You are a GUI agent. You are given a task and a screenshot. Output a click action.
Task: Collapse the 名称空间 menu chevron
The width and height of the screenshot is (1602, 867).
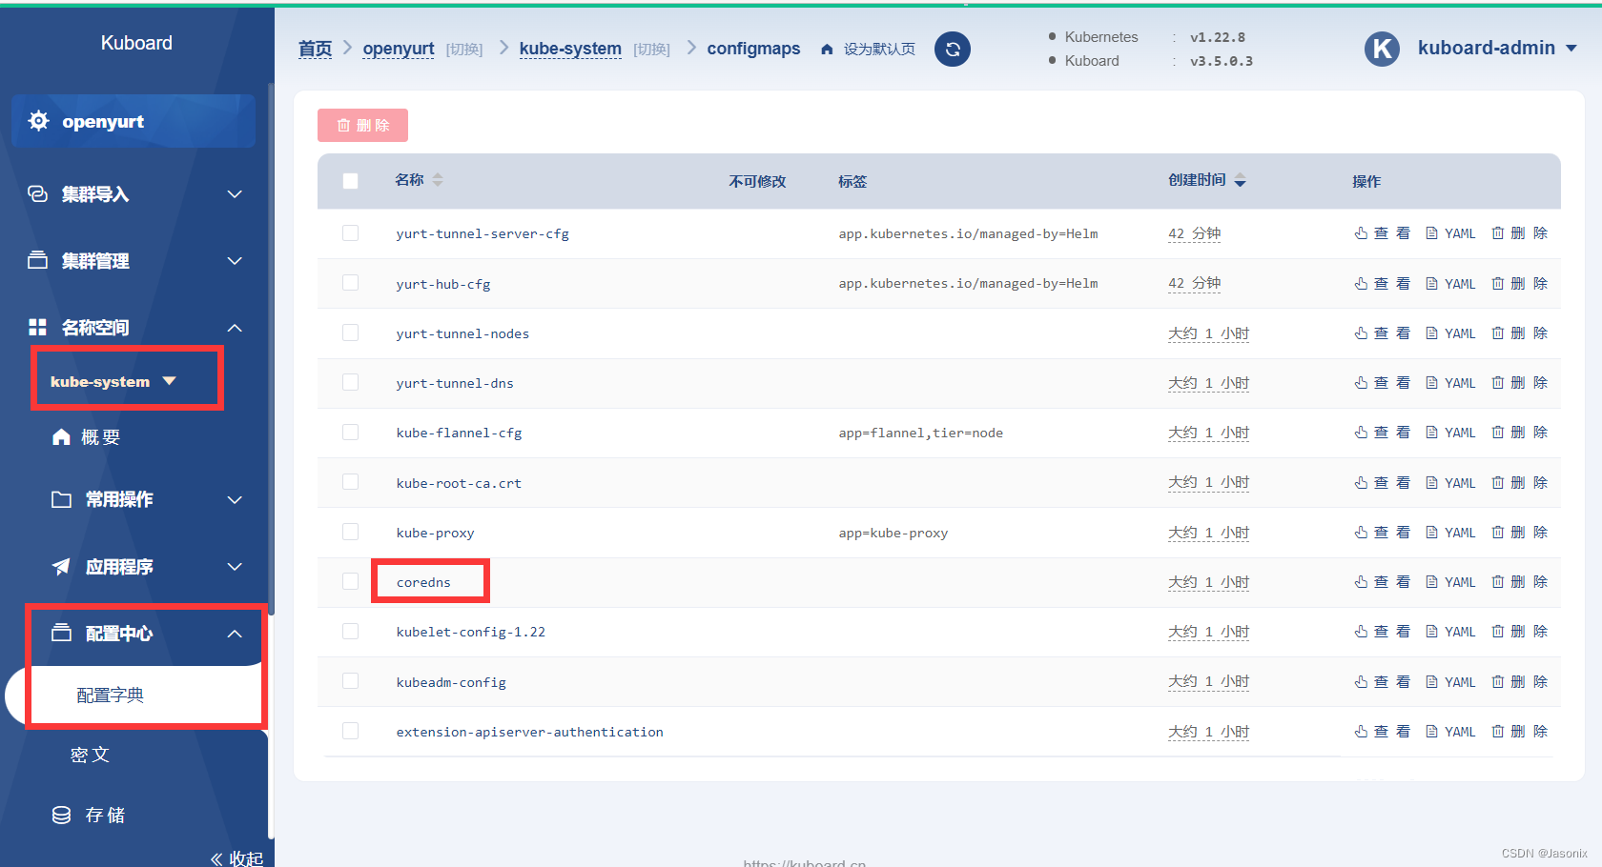coord(235,328)
